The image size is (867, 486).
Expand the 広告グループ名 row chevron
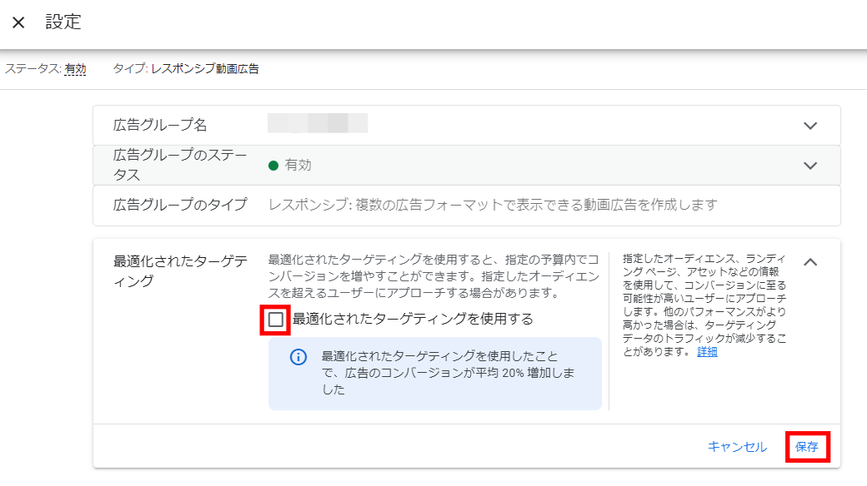[x=809, y=126]
